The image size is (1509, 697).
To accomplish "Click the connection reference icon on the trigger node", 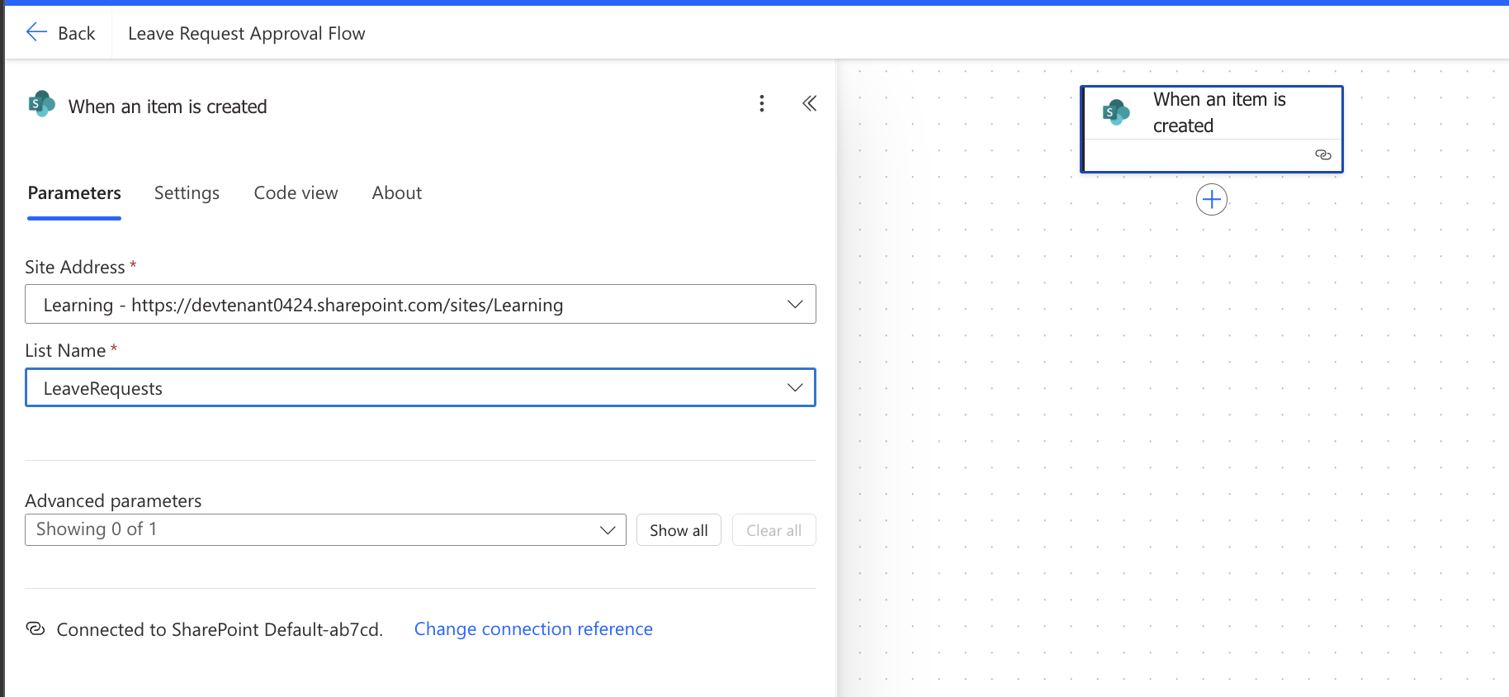I will pyautogui.click(x=1323, y=154).
